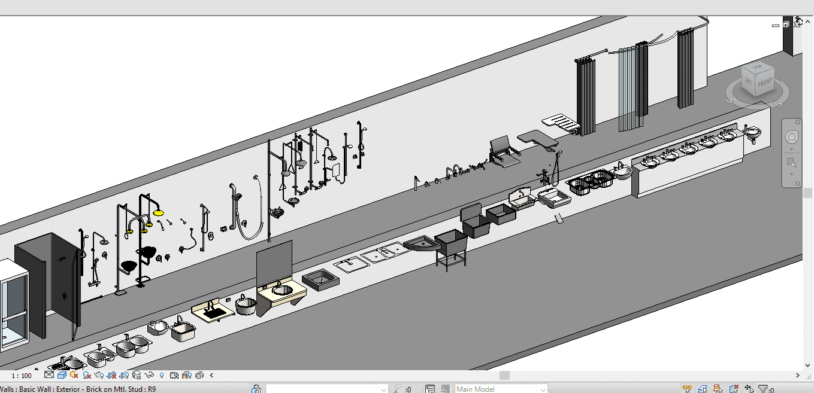Screen dimensions: 814x393
Task: Toggle Shadows on the view control bar
Action: pos(87,375)
